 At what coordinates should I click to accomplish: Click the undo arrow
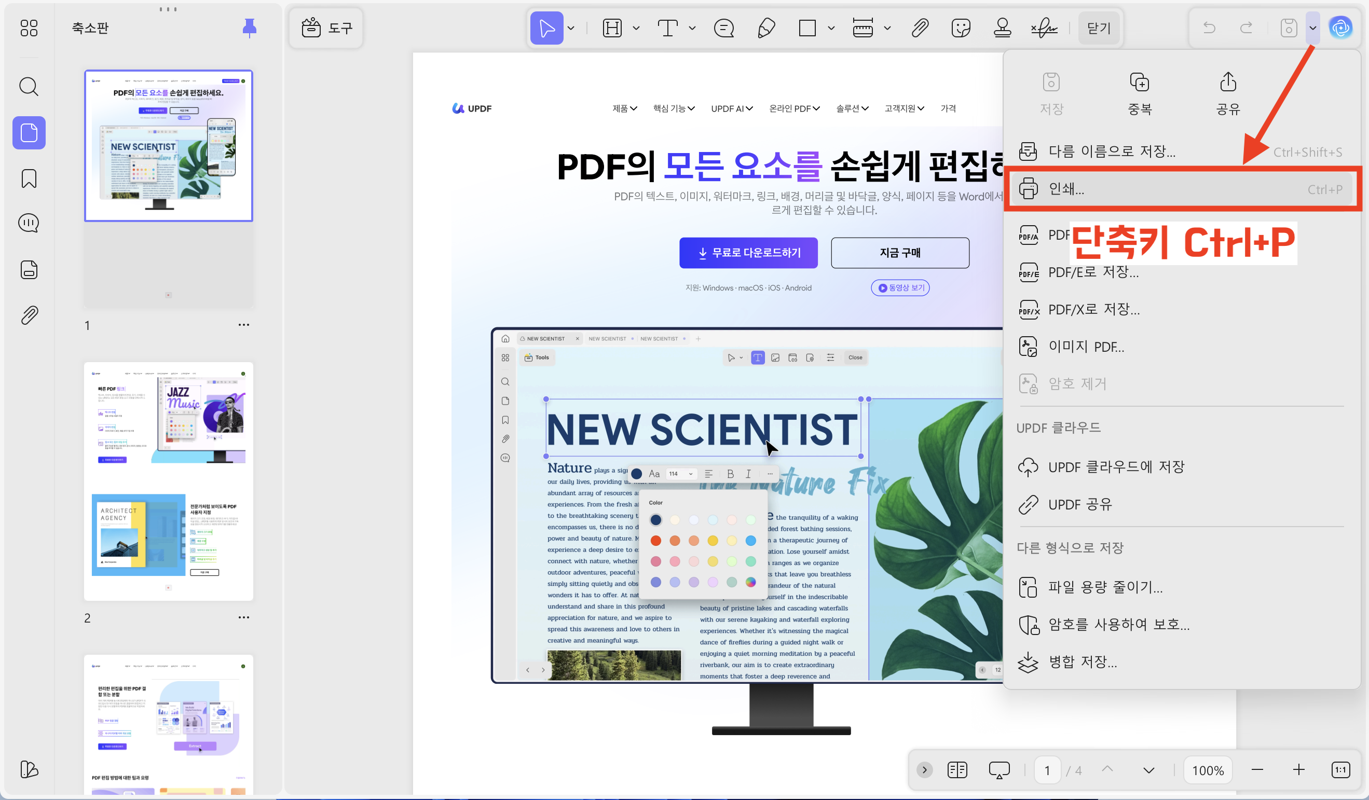pyautogui.click(x=1209, y=27)
